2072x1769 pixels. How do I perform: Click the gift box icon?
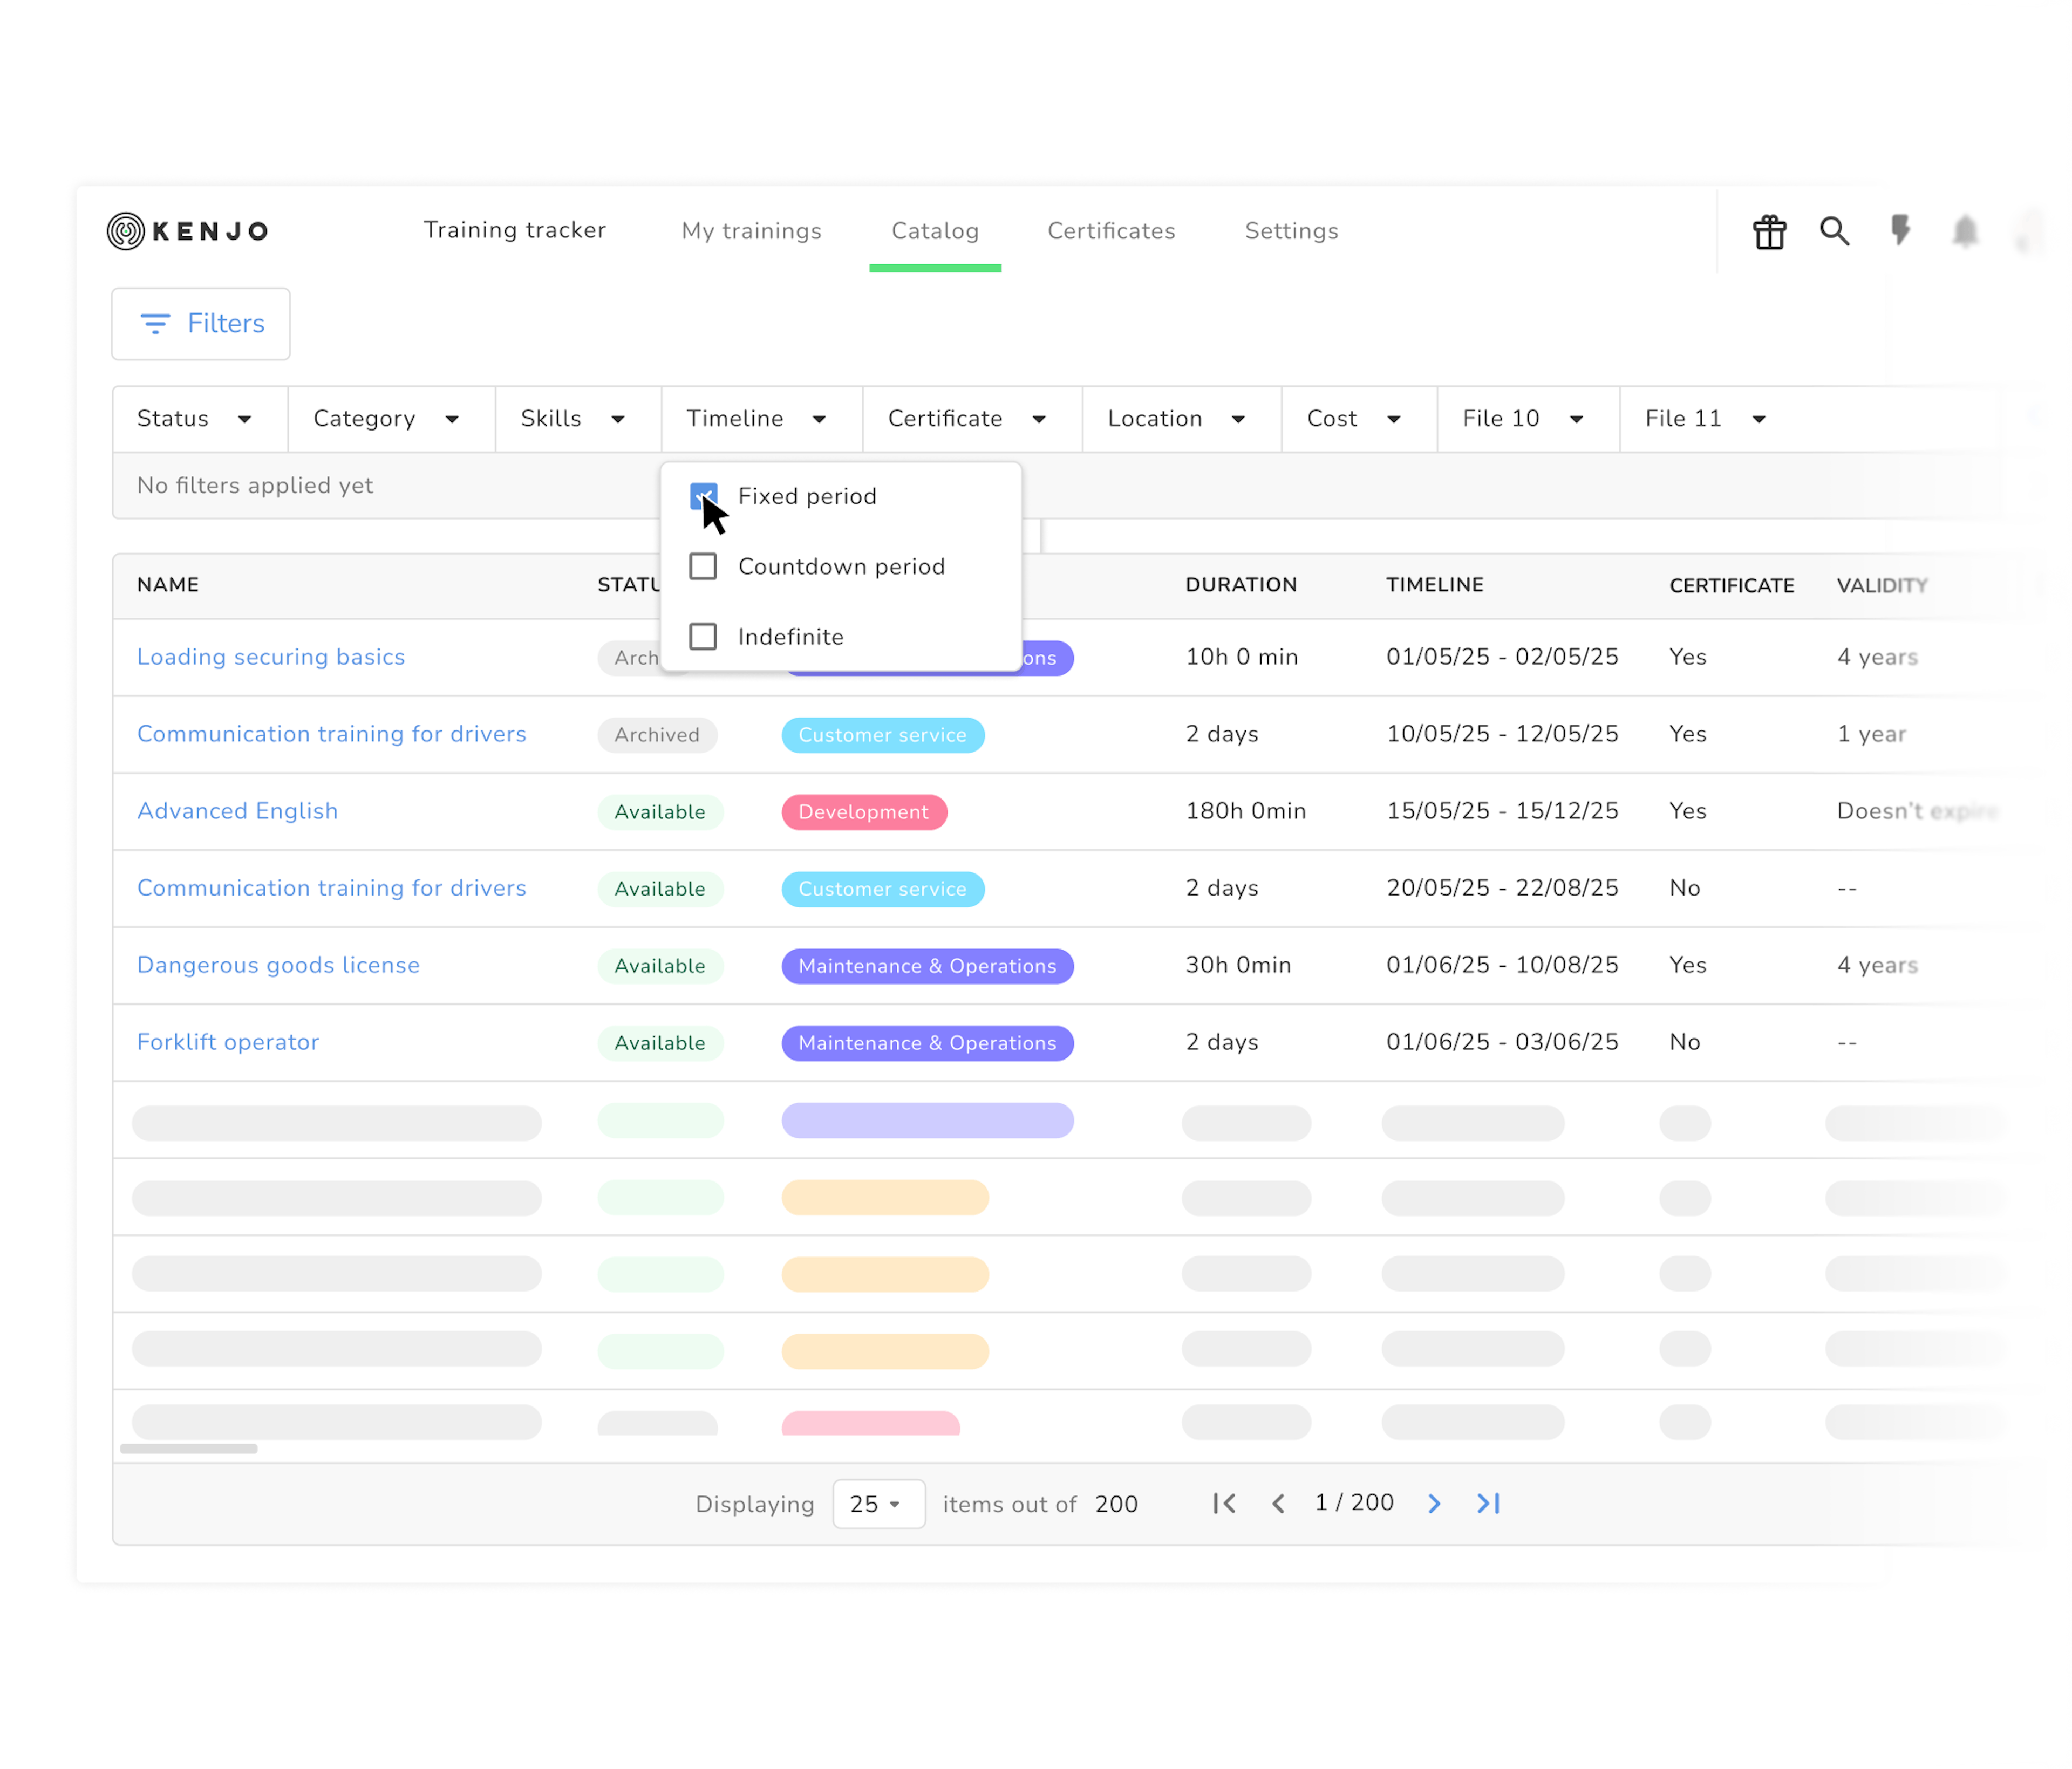pyautogui.click(x=1769, y=232)
